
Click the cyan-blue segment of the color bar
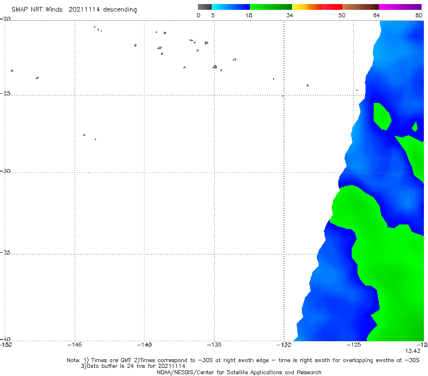[231, 7]
